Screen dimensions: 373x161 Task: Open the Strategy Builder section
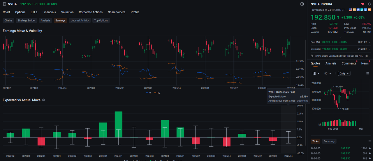tap(27, 20)
